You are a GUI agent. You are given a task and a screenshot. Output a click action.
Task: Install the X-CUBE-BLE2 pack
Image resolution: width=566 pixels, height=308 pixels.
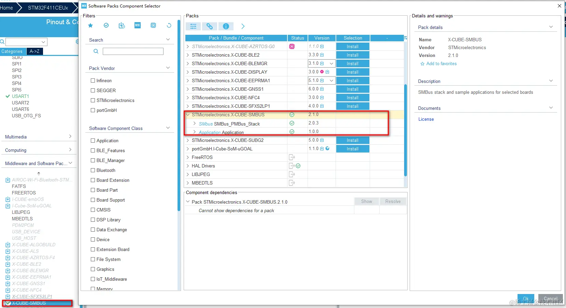[353, 55]
